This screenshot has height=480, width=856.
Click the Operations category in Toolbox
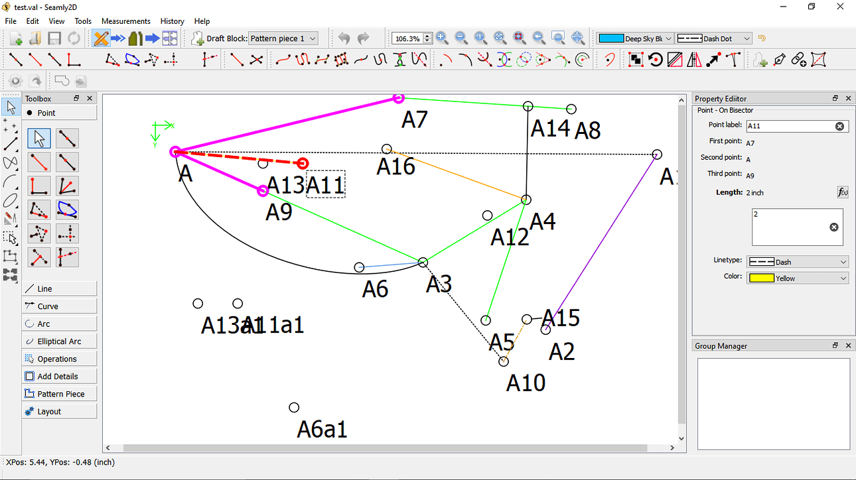(x=59, y=358)
